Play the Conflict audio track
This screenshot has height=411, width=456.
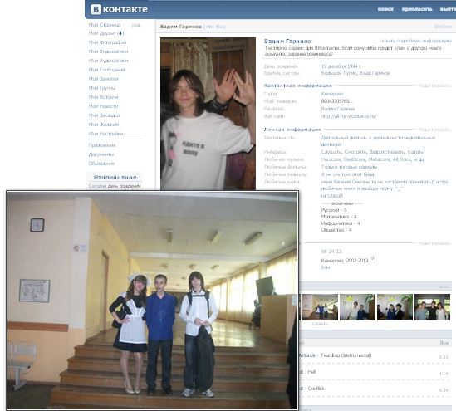click(x=316, y=389)
